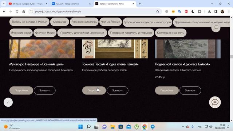233x131 pixels.
Task: Switch to the VK Онлайн-галерея Югэн tab
Action: pos(71,4)
